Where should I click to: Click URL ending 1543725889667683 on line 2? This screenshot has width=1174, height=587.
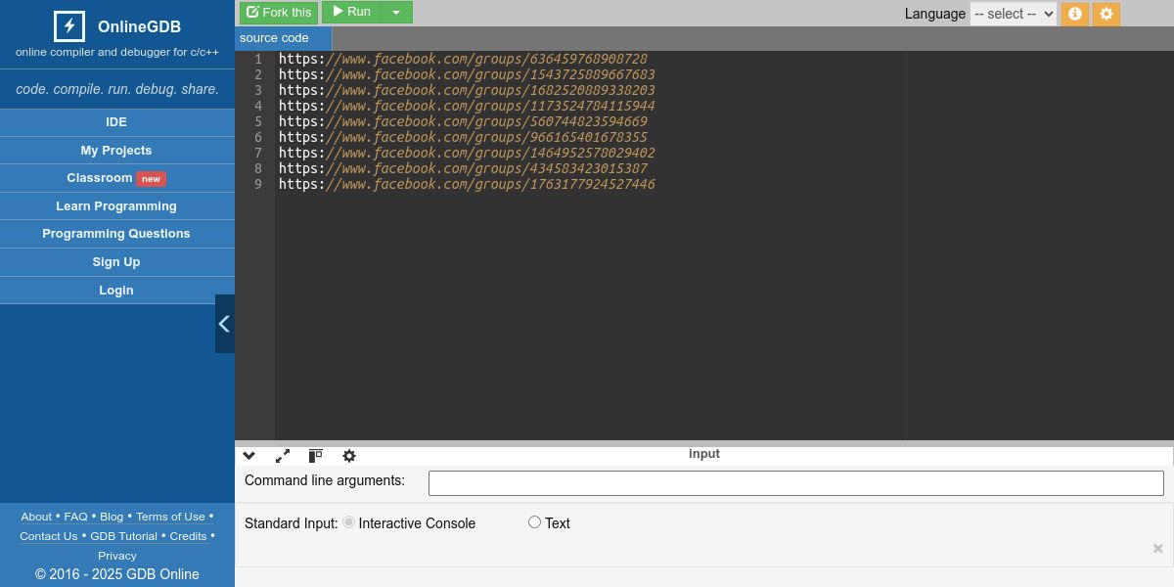[x=467, y=74]
